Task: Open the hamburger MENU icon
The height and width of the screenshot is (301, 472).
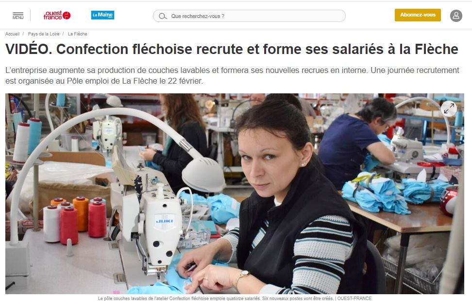Action: coord(18,16)
